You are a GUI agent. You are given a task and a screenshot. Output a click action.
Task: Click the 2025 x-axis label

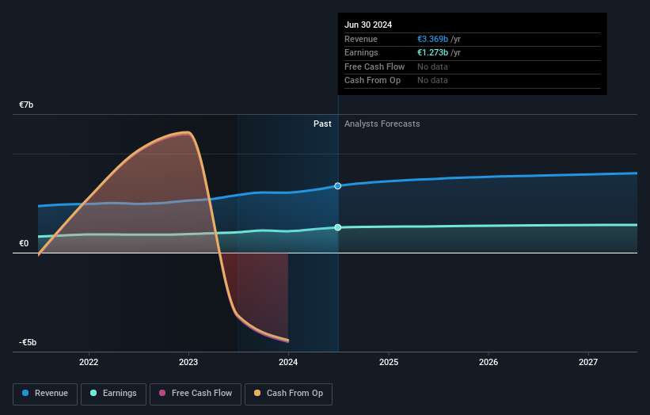point(389,363)
